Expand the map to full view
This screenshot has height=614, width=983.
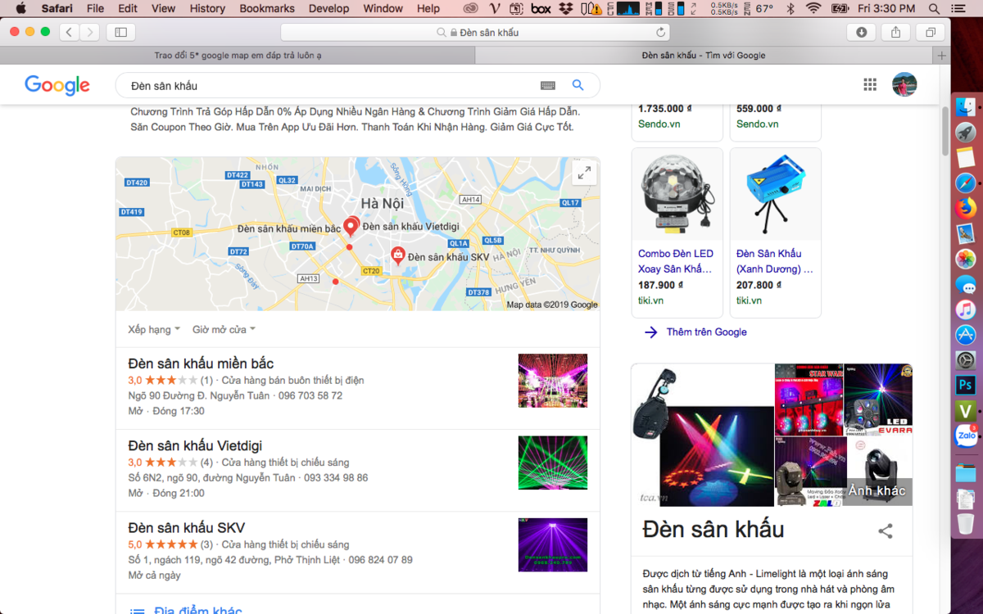[x=584, y=174]
